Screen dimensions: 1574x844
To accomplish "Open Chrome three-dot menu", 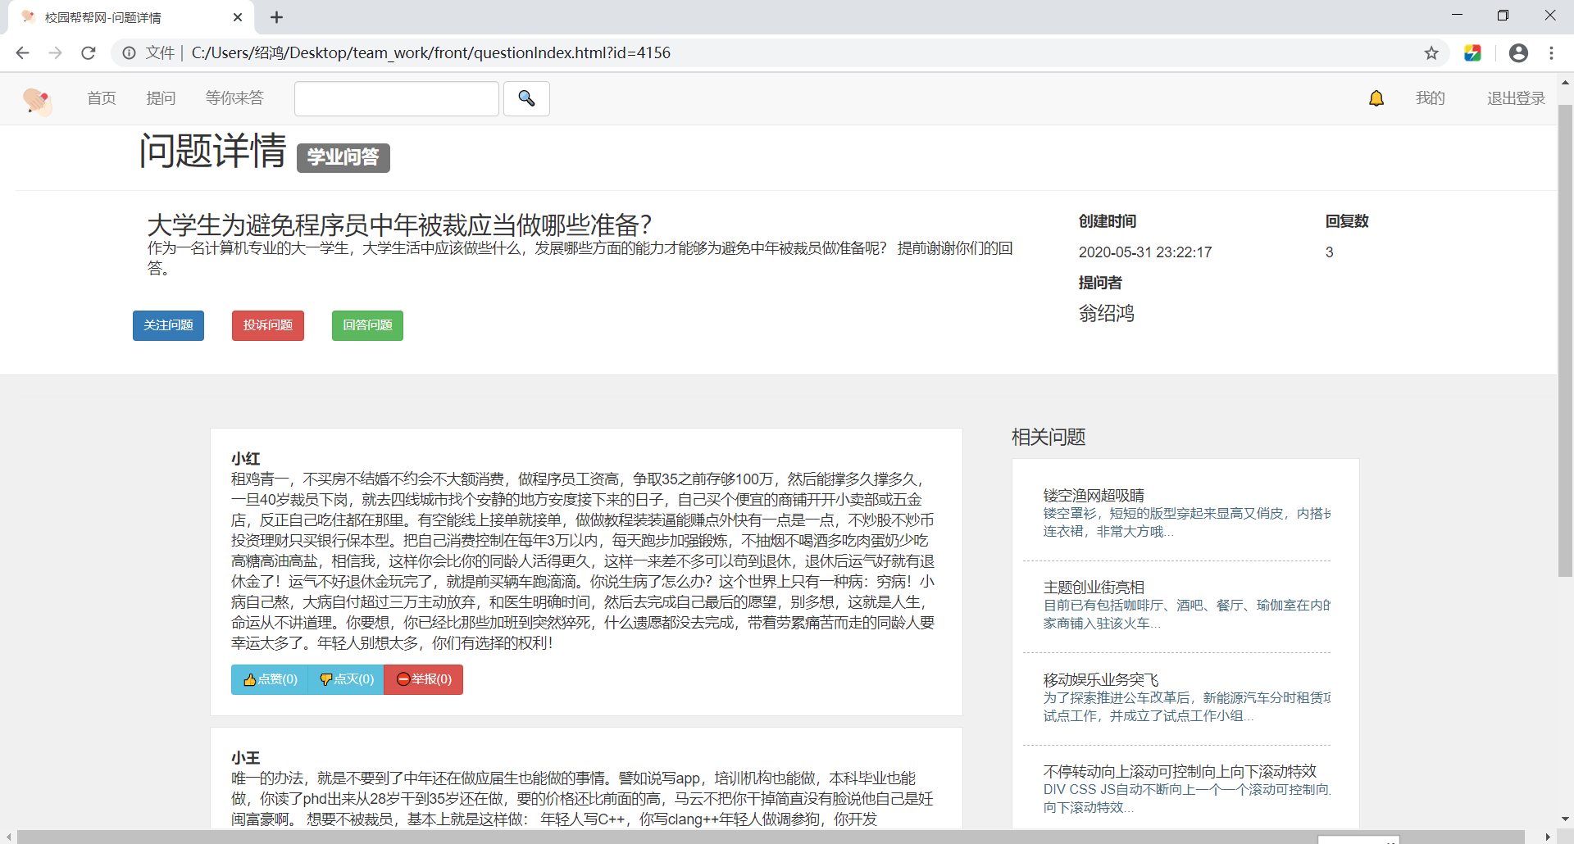I will click(1551, 52).
